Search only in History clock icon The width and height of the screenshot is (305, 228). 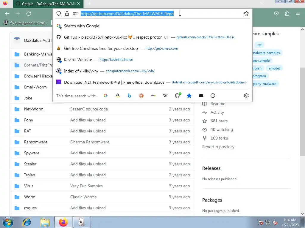(x=213, y=96)
